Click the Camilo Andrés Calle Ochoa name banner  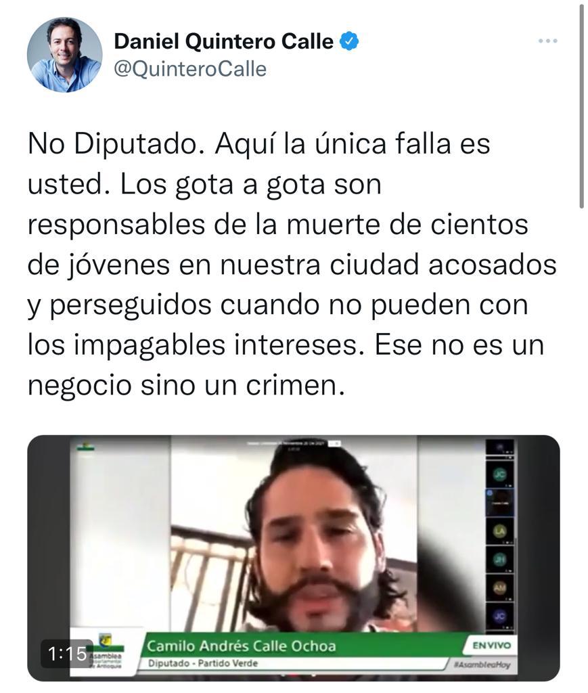point(241,646)
